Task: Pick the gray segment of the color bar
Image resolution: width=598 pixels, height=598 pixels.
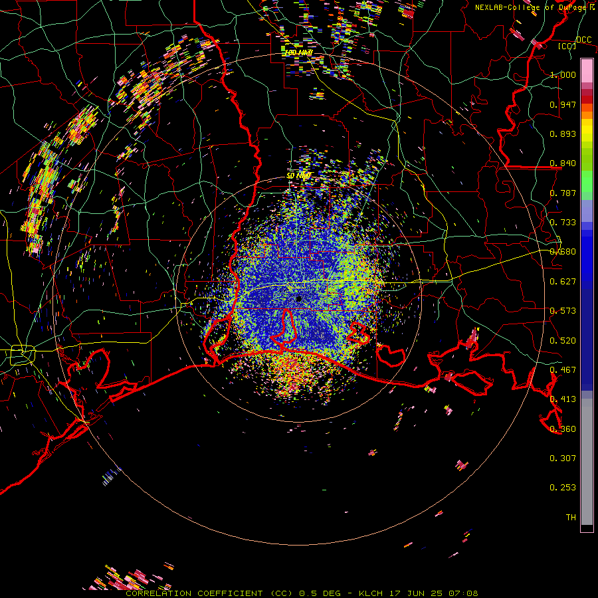Action: pyautogui.click(x=587, y=462)
